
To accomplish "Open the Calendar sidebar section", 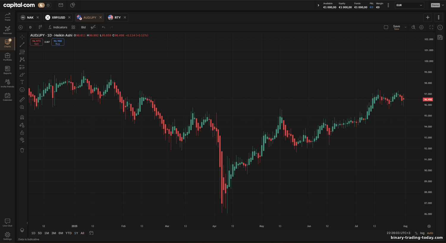I will point(7,97).
